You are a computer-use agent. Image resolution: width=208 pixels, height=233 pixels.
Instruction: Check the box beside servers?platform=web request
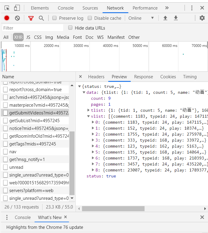(5, 190)
